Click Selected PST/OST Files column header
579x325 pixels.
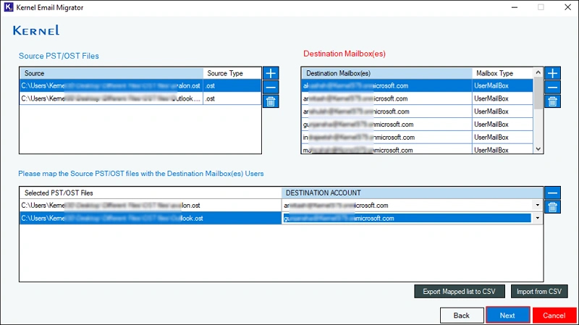pyautogui.click(x=151, y=193)
